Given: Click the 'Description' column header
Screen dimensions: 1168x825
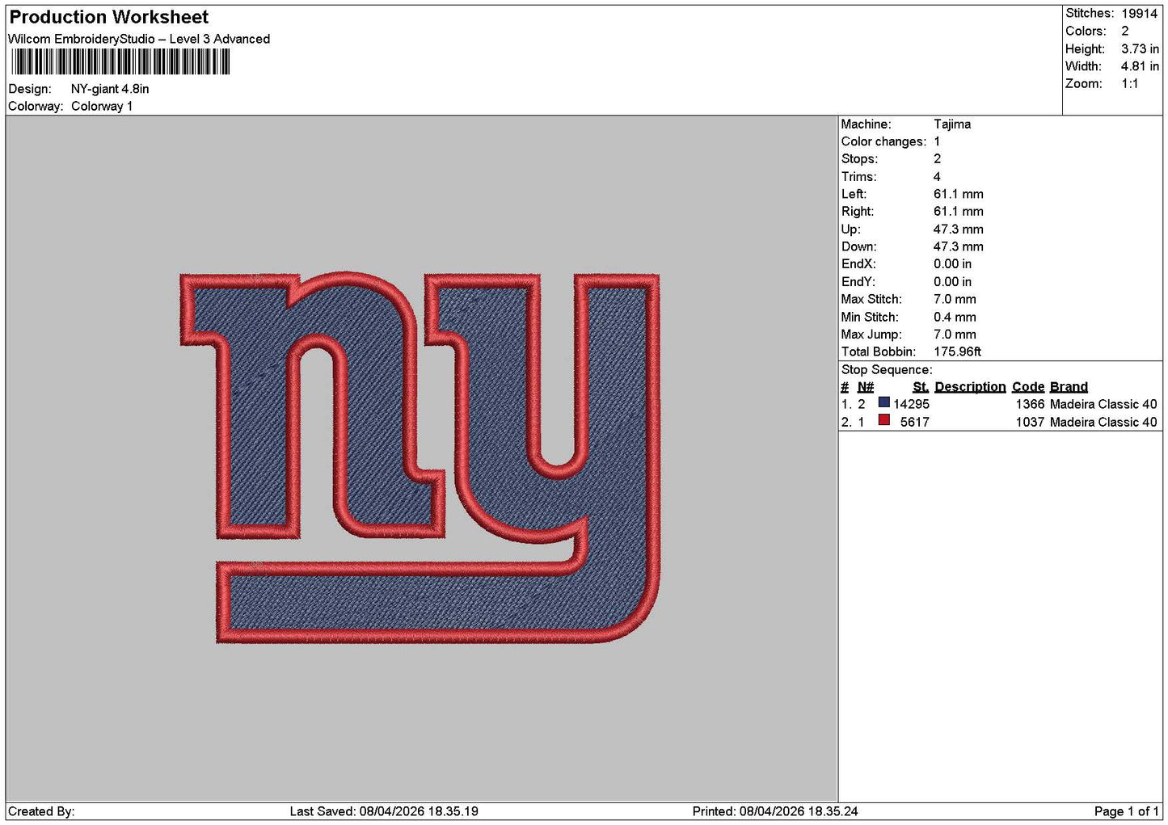Looking at the screenshot, I should pyautogui.click(x=970, y=387).
